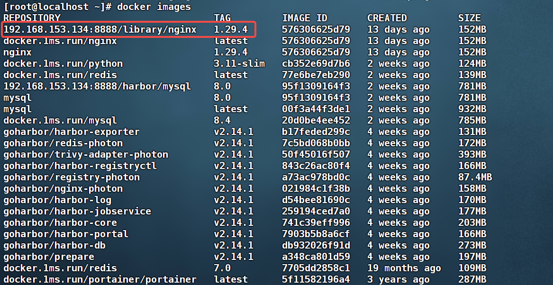Click the 8.4 tag
Screen dimensions: 553x285
pos(223,120)
